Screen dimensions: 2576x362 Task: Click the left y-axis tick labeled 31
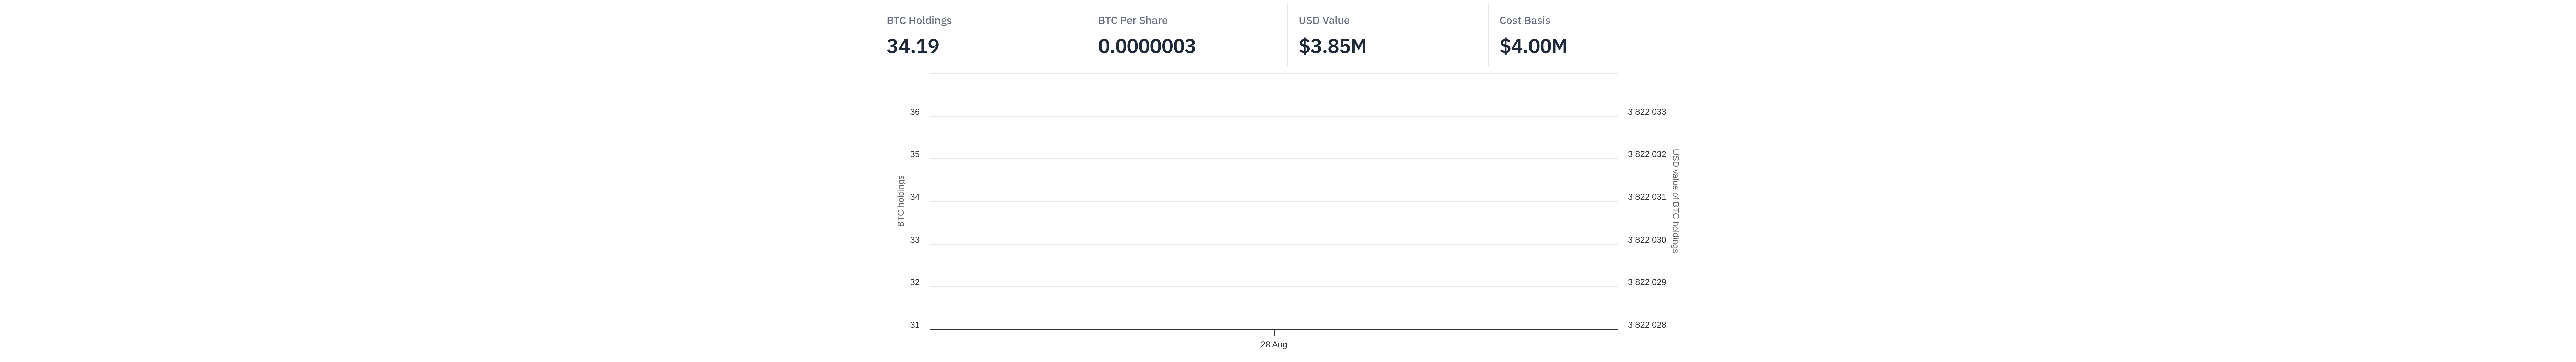pyautogui.click(x=914, y=325)
